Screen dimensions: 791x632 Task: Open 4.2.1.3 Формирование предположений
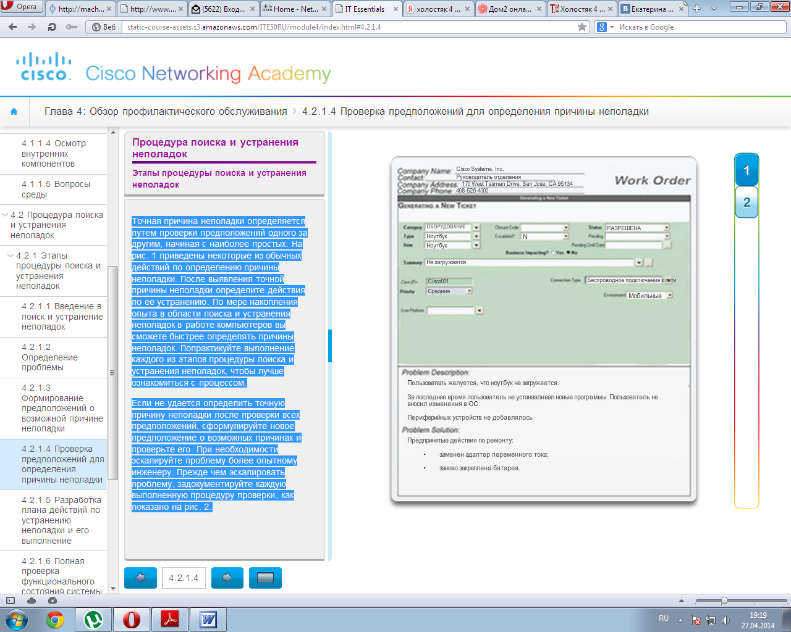[54, 408]
